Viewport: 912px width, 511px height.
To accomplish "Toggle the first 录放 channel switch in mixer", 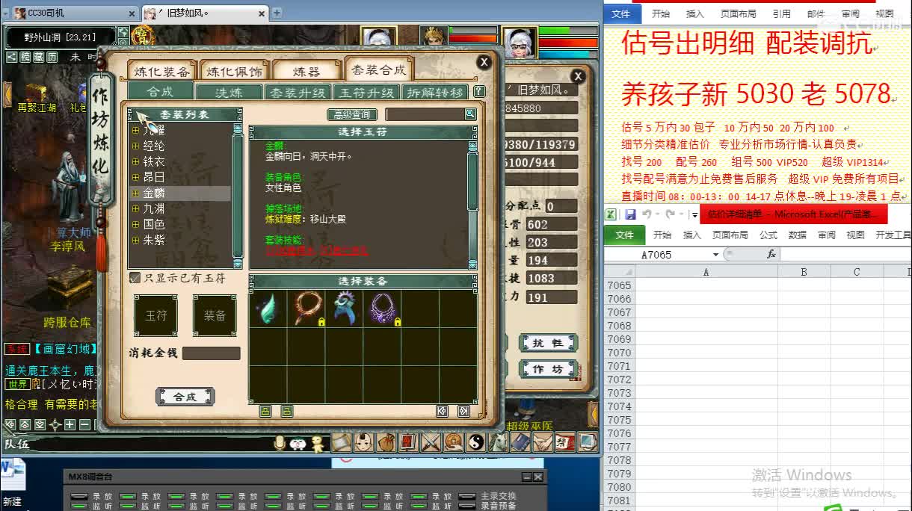I will [79, 496].
